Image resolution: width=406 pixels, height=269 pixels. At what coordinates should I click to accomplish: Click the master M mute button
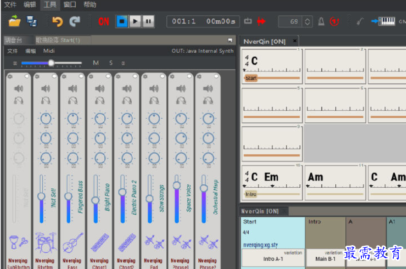pos(96,63)
